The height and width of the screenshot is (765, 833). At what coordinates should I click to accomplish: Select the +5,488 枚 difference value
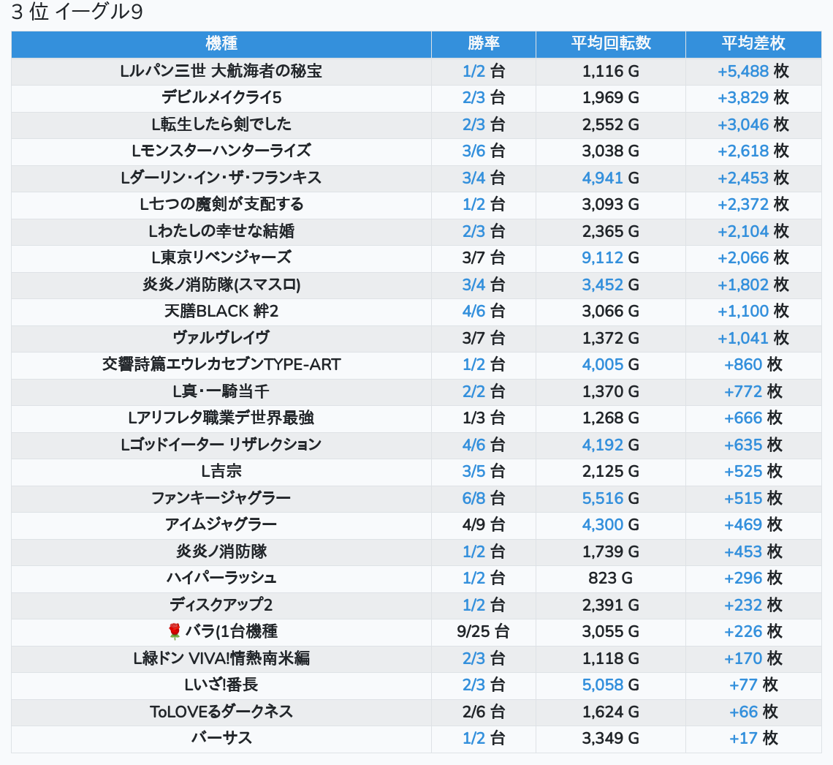(753, 71)
